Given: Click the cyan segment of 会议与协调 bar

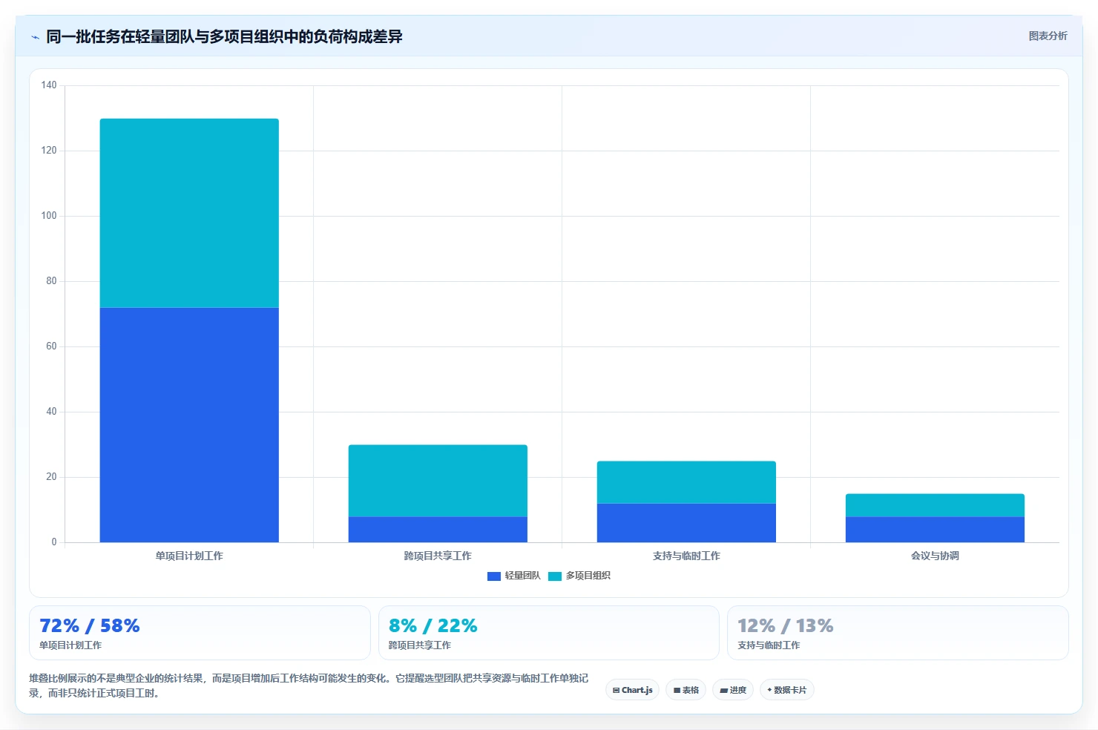Looking at the screenshot, I should tap(935, 505).
